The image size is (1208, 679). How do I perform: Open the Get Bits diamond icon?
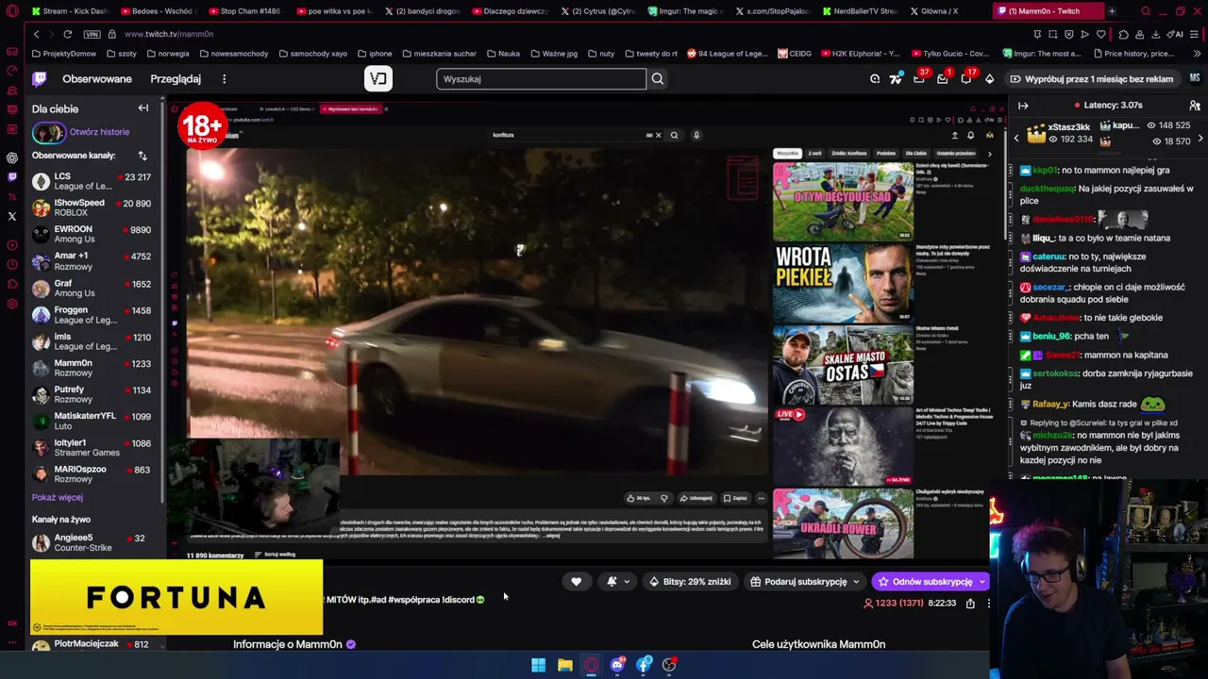click(x=989, y=79)
